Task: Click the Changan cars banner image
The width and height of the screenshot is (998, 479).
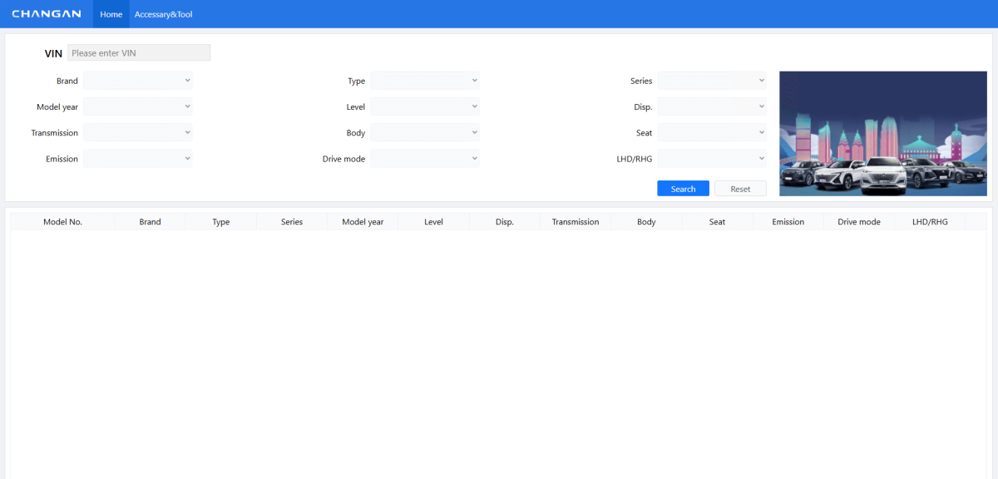Action: click(882, 134)
